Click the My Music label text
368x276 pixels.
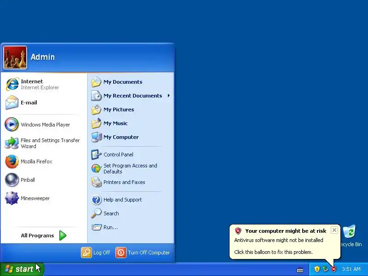115,123
